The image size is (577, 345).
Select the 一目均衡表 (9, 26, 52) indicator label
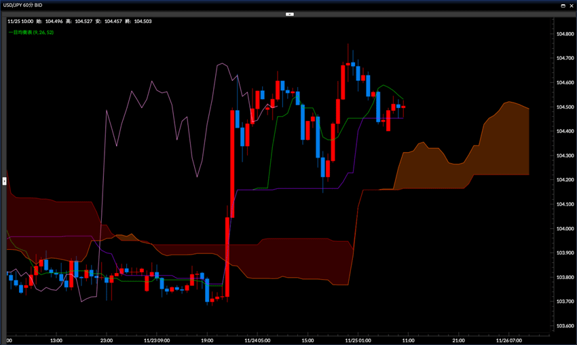tap(31, 32)
